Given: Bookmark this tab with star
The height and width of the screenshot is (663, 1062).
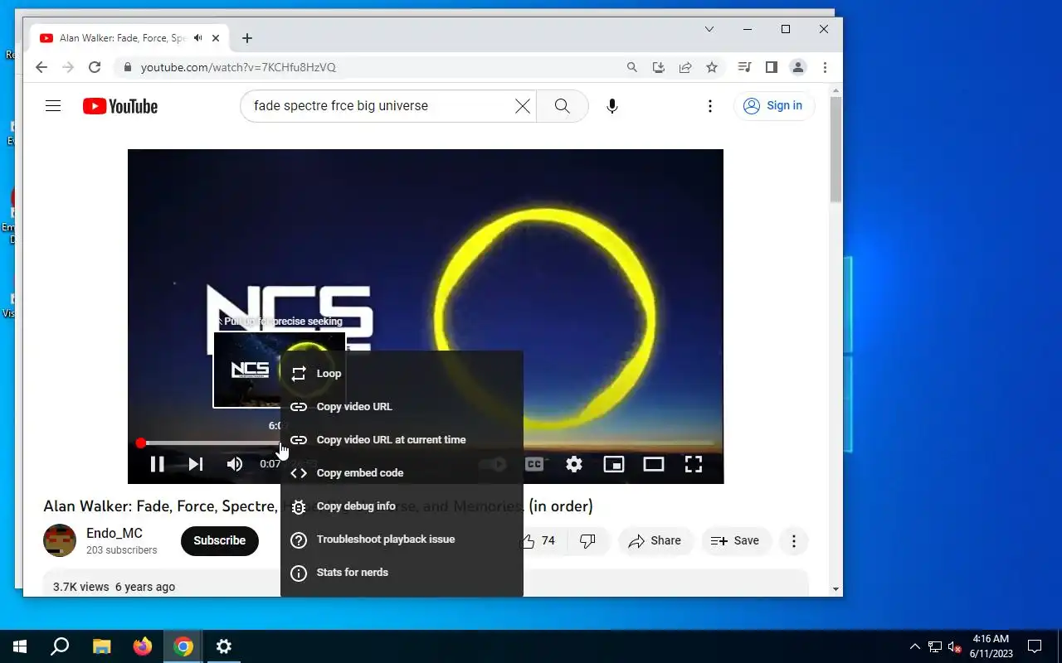Looking at the screenshot, I should [712, 67].
